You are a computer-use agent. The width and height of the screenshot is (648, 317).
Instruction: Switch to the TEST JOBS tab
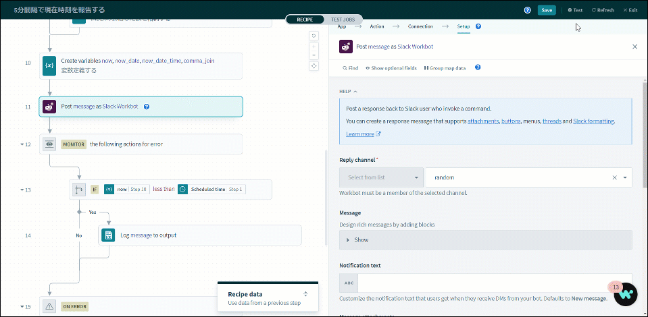tap(343, 20)
